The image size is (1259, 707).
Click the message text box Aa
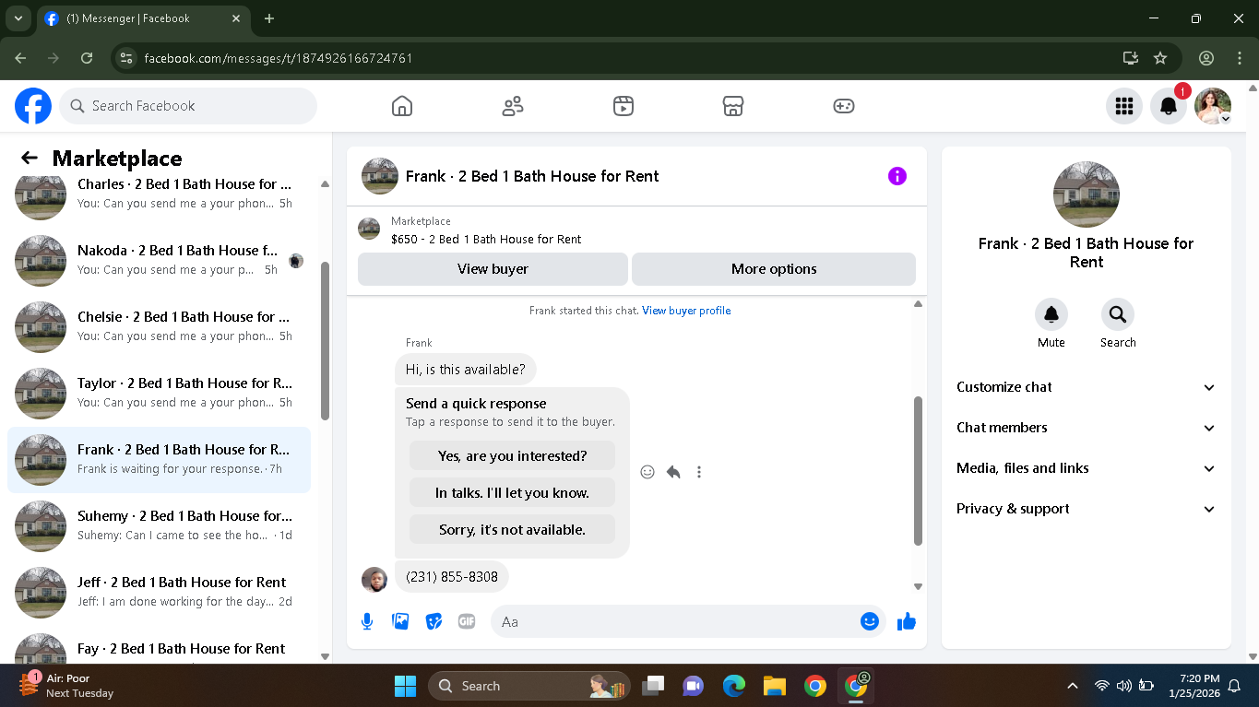coord(673,621)
